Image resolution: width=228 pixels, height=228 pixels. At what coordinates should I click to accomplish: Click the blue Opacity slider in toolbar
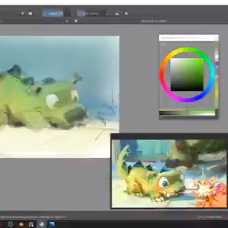point(53,13)
